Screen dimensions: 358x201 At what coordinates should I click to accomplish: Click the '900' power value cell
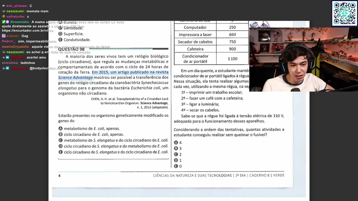pos(232,49)
